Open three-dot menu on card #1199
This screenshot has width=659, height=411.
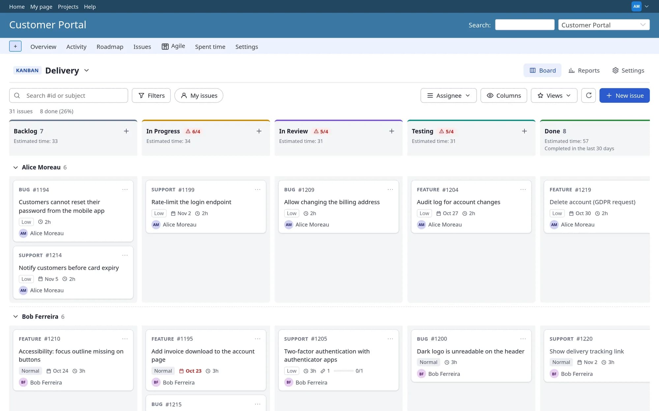[258, 190]
